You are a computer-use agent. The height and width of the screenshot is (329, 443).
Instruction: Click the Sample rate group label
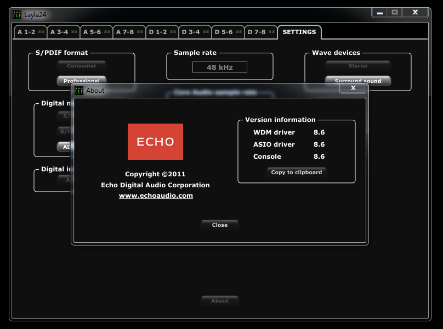[x=195, y=53]
